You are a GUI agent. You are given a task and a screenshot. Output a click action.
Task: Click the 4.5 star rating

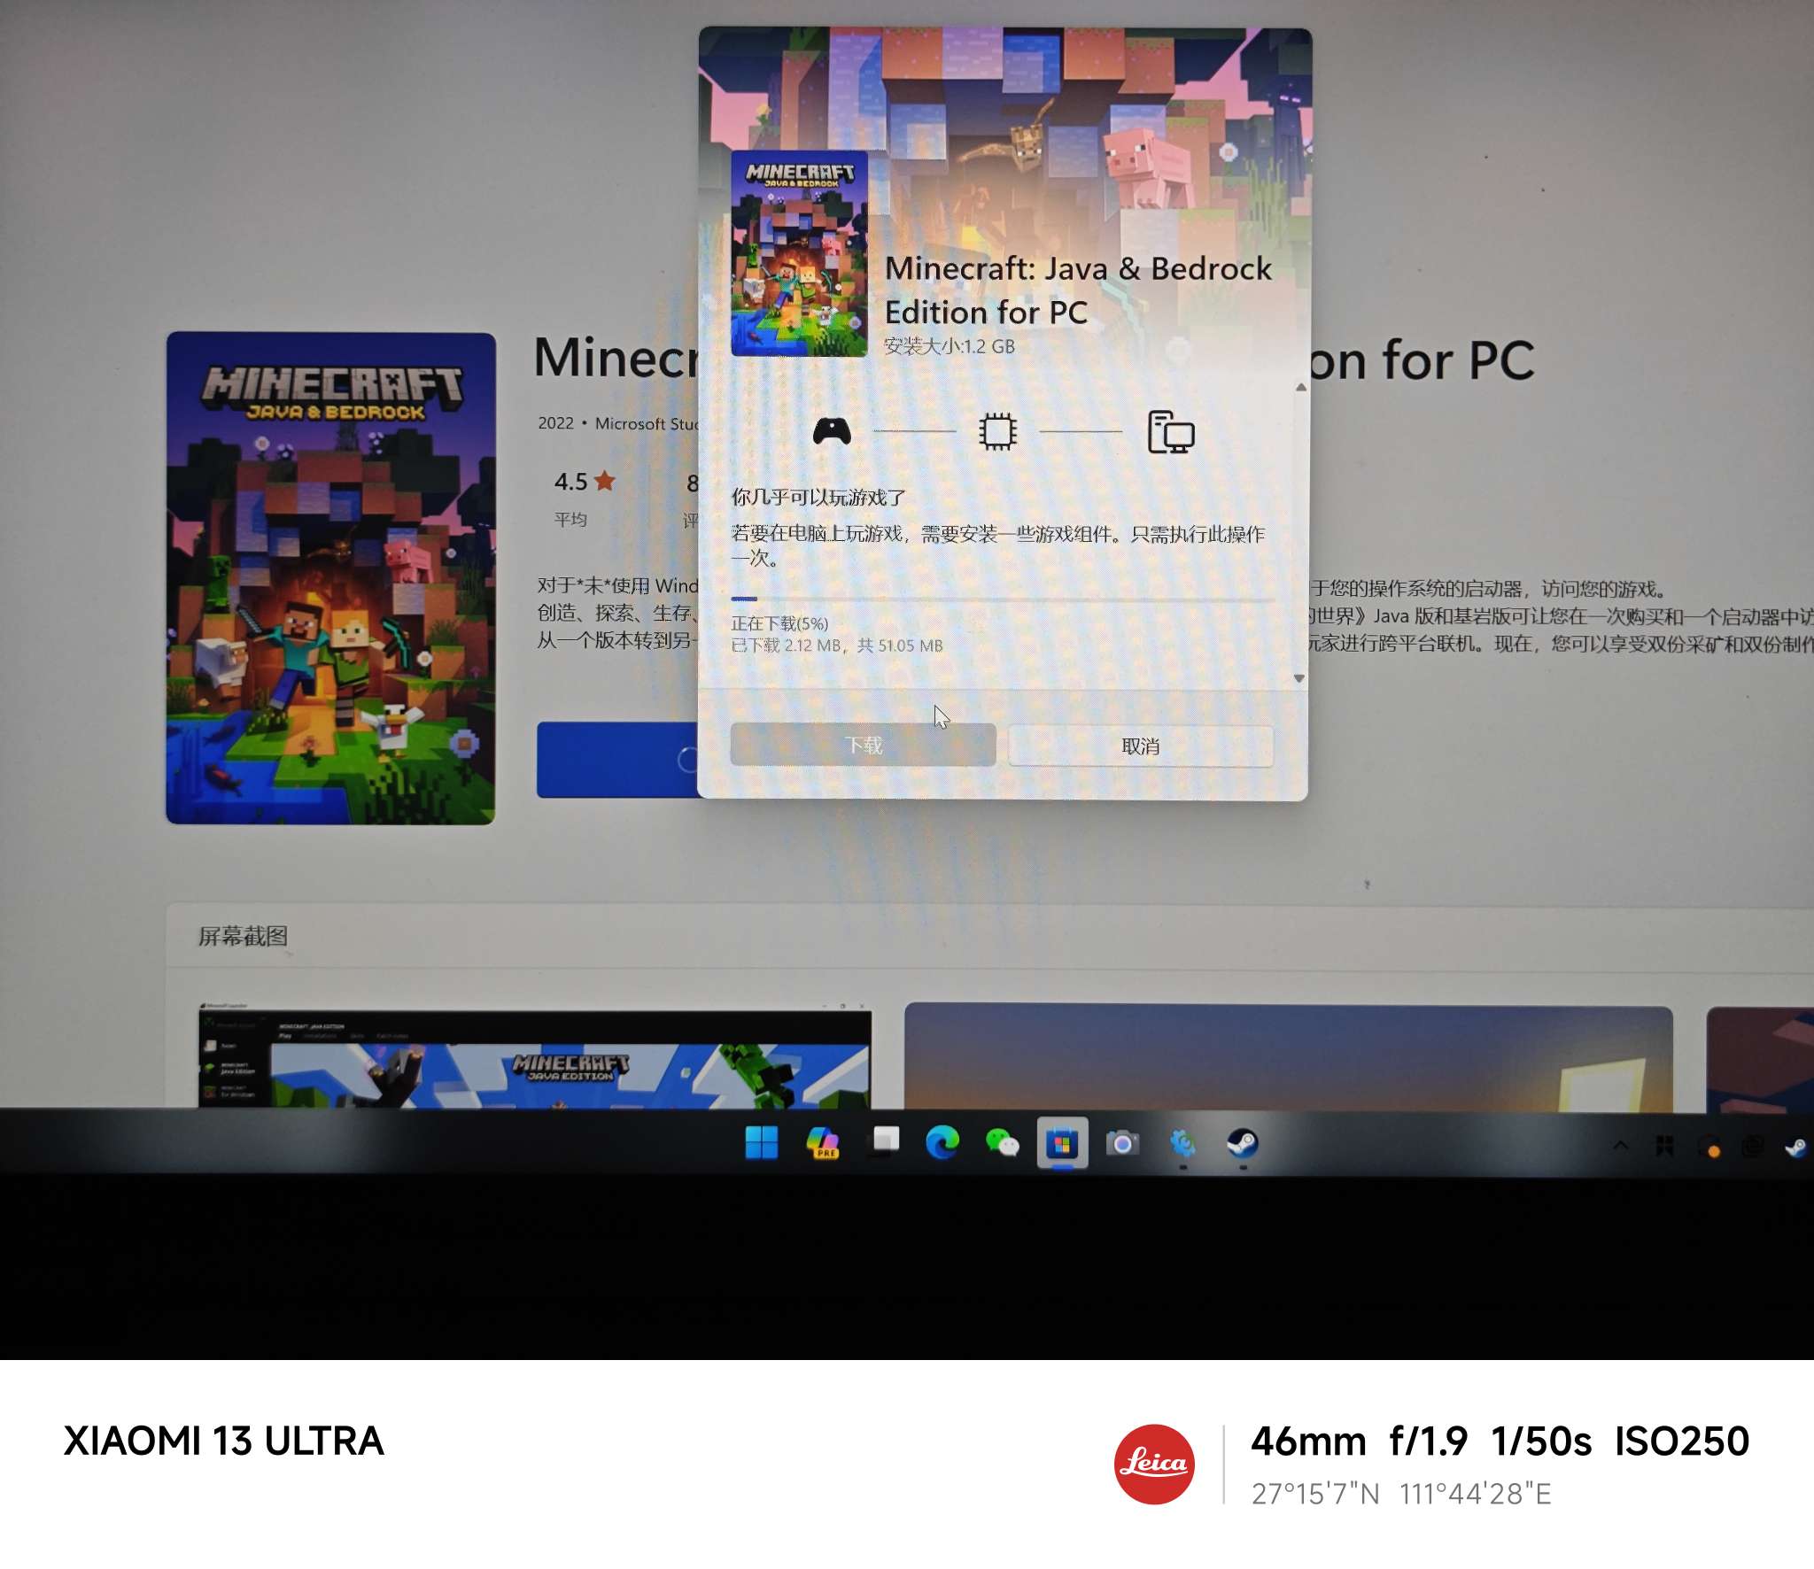pyautogui.click(x=585, y=482)
